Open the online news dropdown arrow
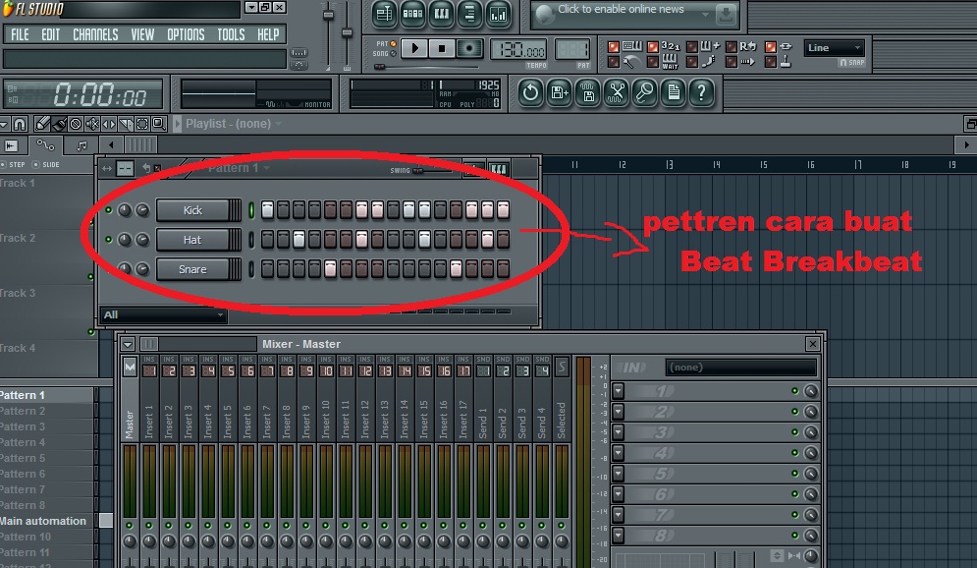Screen dimensions: 977x568 pos(705,14)
